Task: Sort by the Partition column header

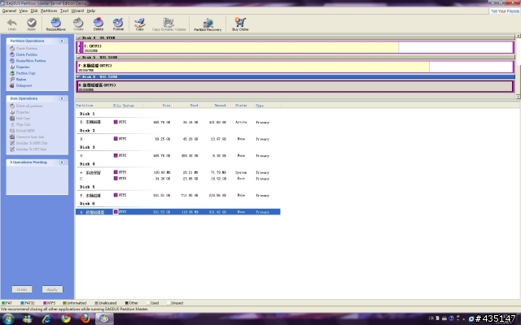Action: click(x=94, y=106)
